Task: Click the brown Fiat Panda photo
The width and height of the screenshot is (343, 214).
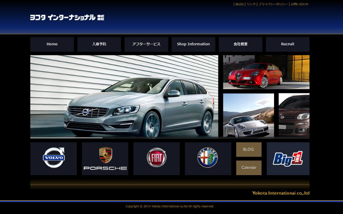Action: click(x=294, y=115)
